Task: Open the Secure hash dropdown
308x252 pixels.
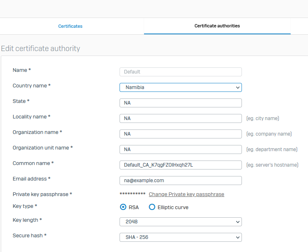Action: 181,237
